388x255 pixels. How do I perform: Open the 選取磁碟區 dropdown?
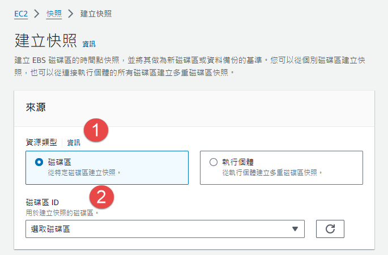coord(164,229)
